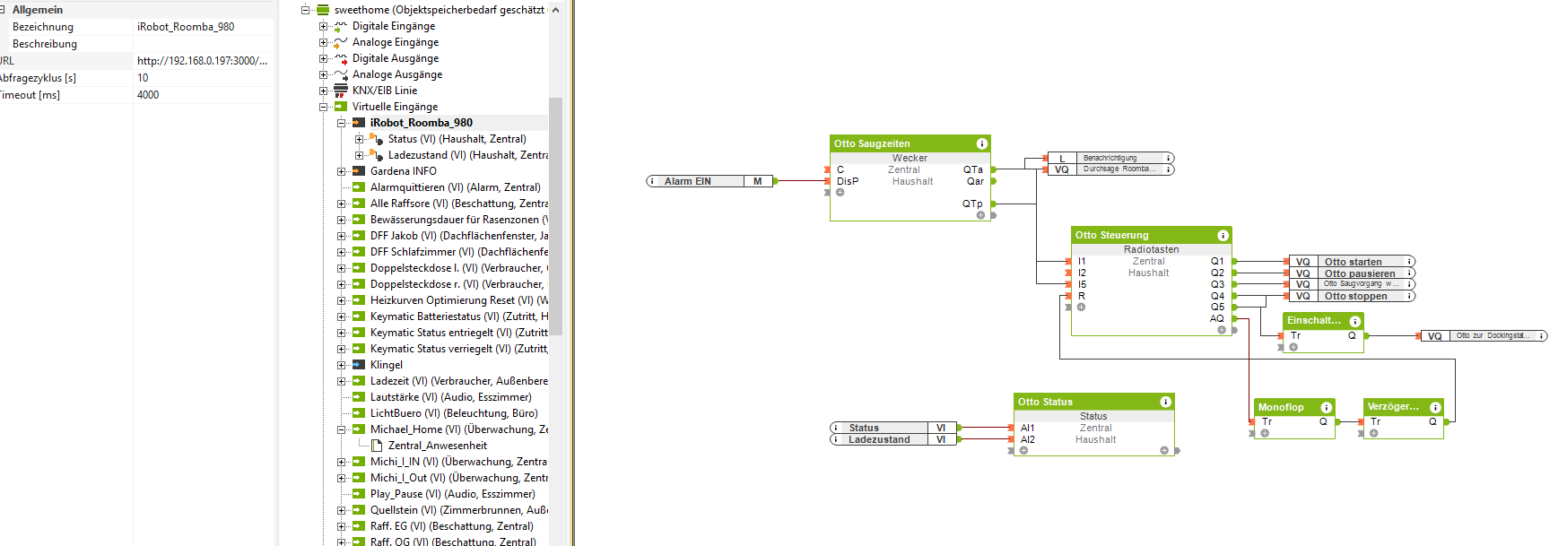Select Keymatic Batteriestatus (VI) tree item
The width and height of the screenshot is (1567, 546).
point(458,316)
